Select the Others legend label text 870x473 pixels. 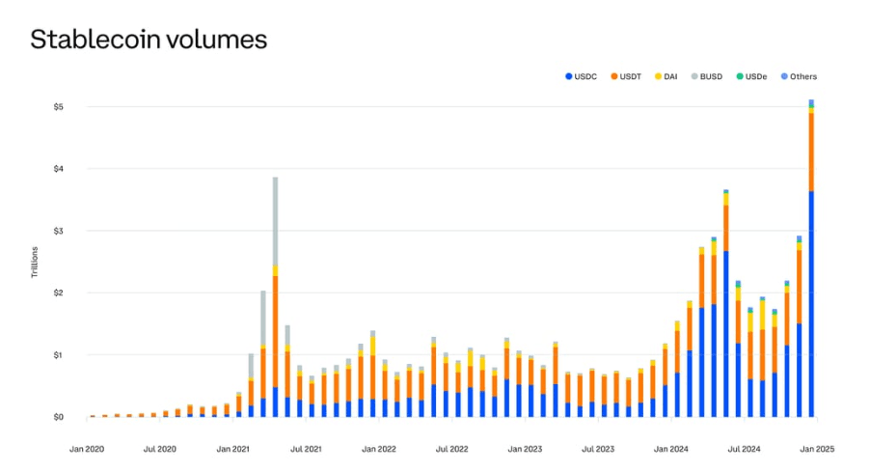pos(803,76)
